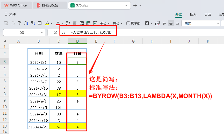The image size is (224, 134).
Task: Switch to the 页面 ribbon tab
Action: (208, 14)
